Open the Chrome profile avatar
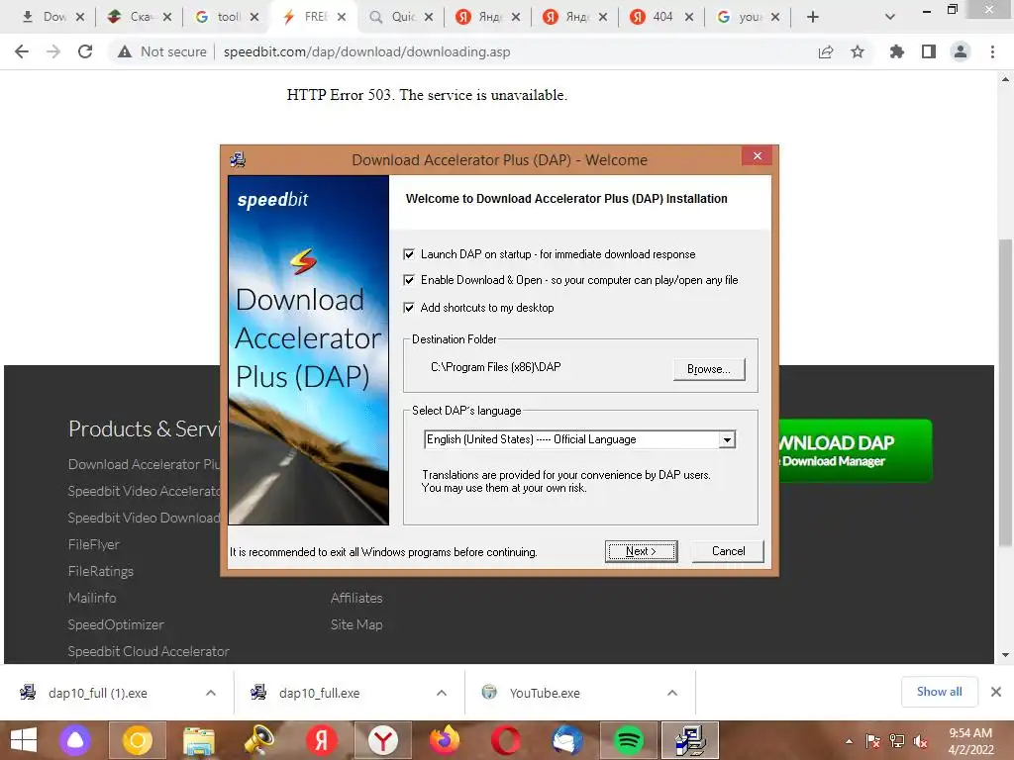1014x760 pixels. tap(961, 51)
